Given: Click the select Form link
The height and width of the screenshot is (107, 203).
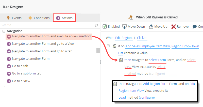Looking at the screenshot, I should point(157,60).
